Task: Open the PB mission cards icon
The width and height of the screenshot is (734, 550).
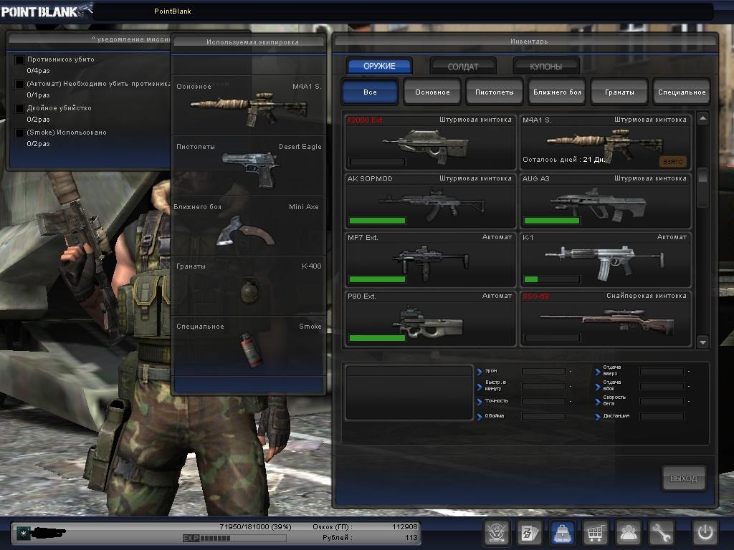Action: click(529, 533)
